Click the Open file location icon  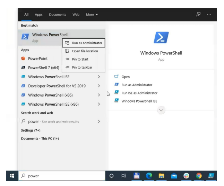point(67,51)
